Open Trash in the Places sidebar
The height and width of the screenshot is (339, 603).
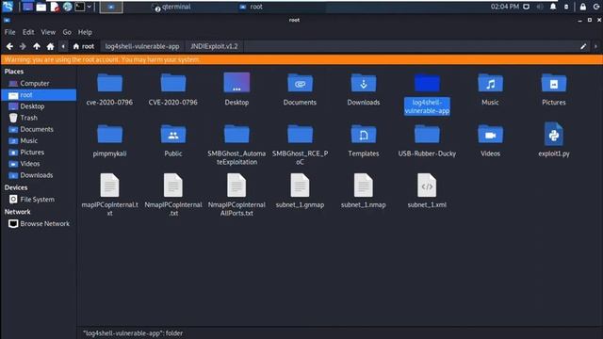pyautogui.click(x=39, y=118)
